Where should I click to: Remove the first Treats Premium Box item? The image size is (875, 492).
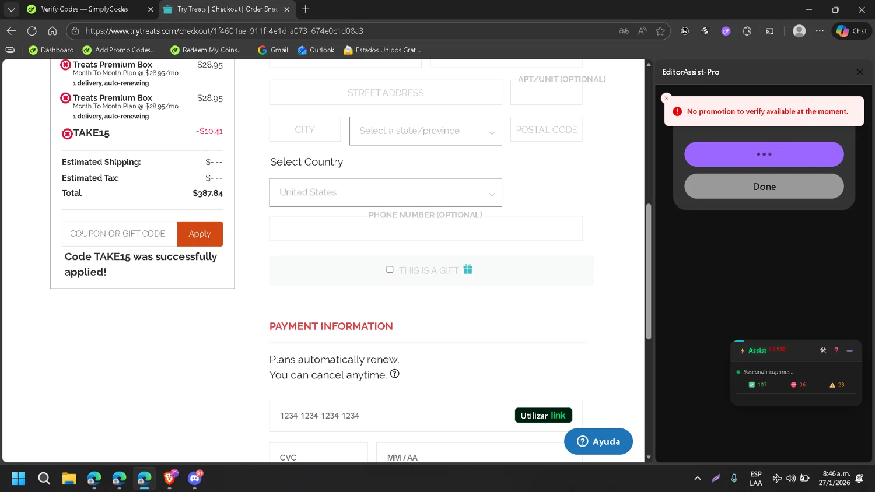pos(66,65)
